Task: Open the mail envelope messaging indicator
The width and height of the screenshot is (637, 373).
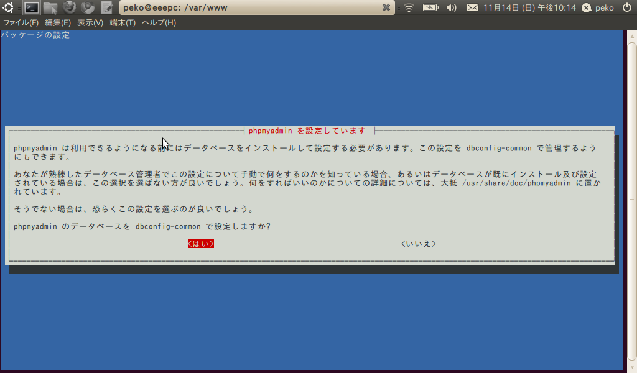Action: [473, 7]
